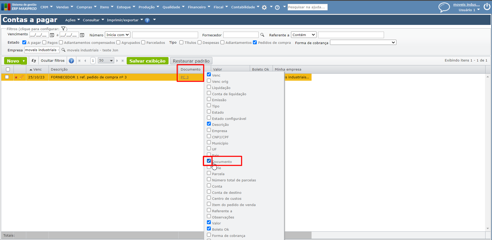Open the chat speech bubble icon
Image resolution: width=492 pixels, height=240 pixels.
(444, 7)
